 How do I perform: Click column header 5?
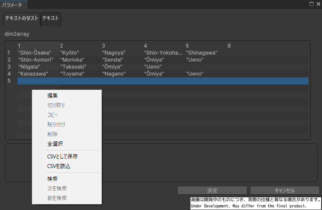pyautogui.click(x=206, y=45)
